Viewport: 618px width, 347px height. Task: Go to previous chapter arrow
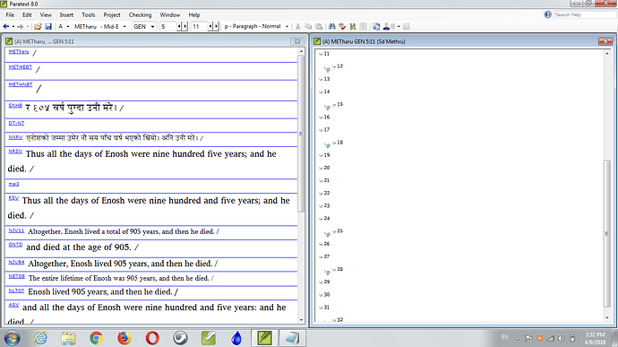click(178, 26)
